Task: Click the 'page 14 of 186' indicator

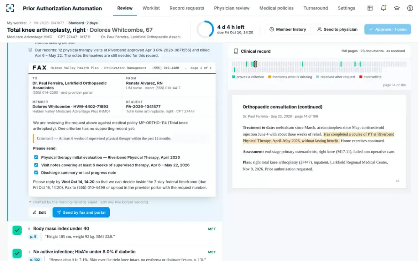Action: click(x=394, y=85)
